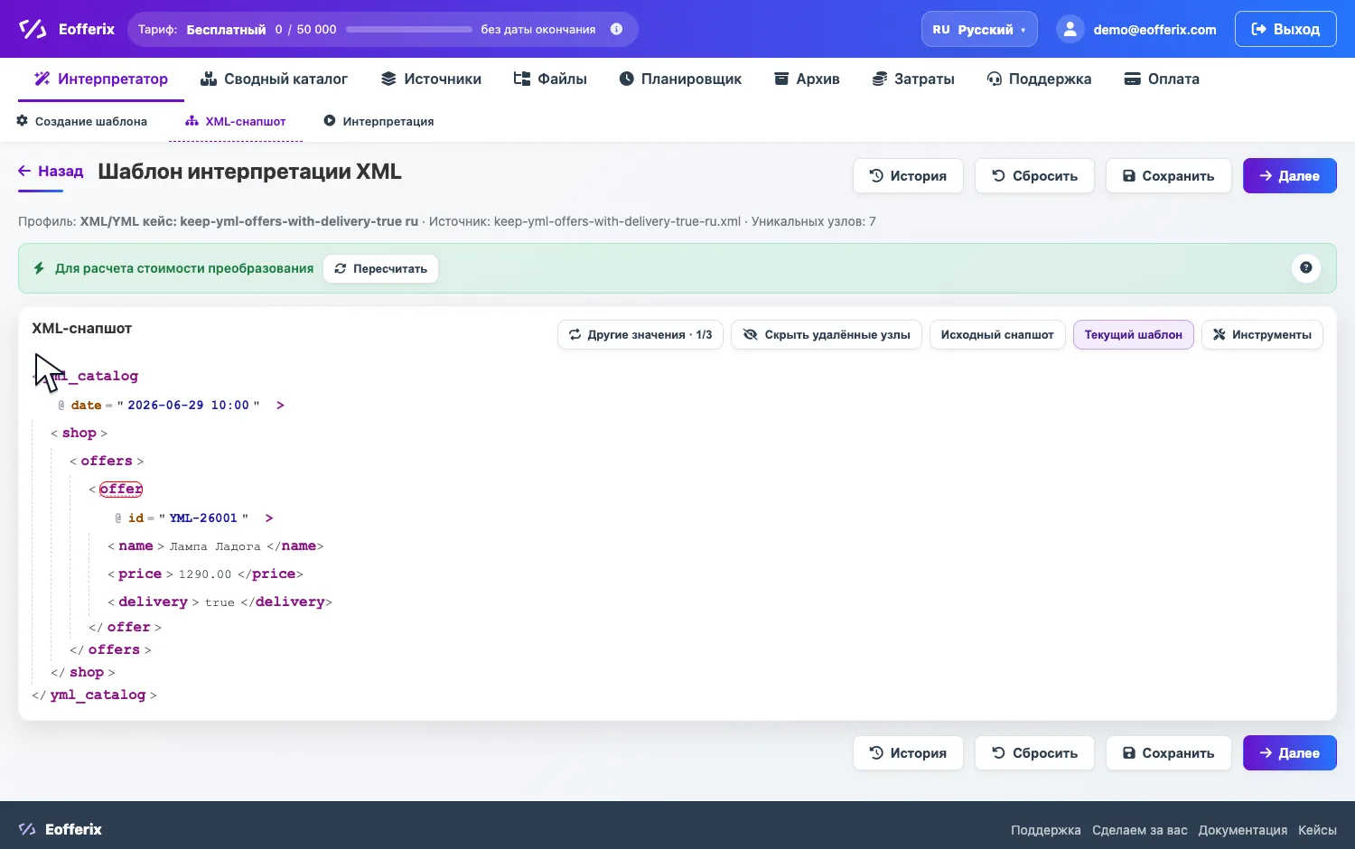
Task: Select the XML-снапшот step
Action: click(236, 121)
